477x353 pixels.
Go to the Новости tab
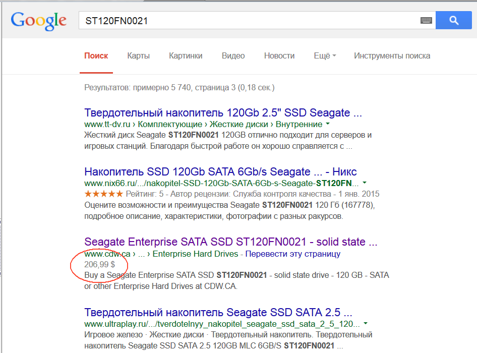tap(279, 56)
